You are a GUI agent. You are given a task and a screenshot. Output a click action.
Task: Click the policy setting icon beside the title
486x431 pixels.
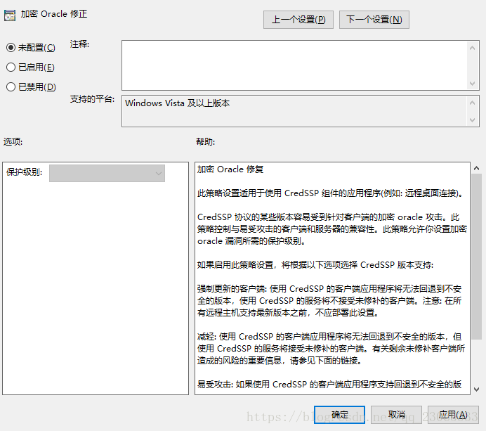click(10, 15)
